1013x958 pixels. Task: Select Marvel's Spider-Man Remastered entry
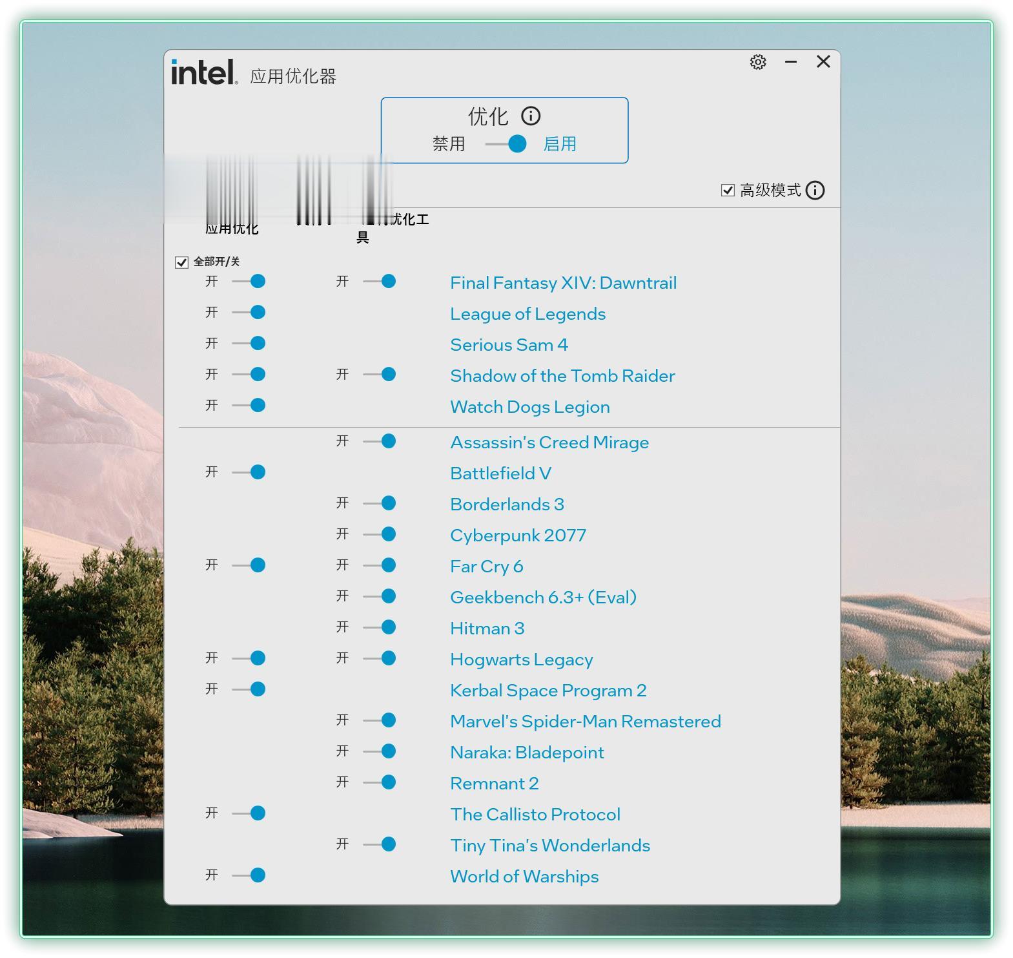(x=586, y=722)
